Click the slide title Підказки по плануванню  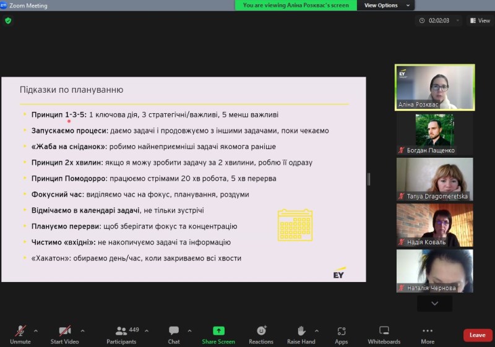point(72,90)
